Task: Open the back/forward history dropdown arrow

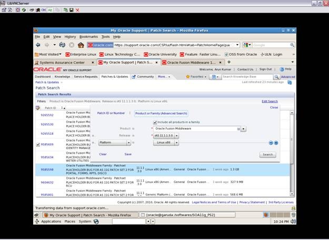Action: tap(54, 45)
